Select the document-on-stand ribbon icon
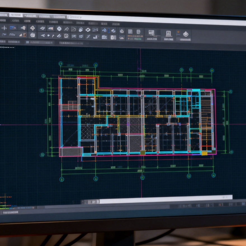Image resolution: width=246 pixels, height=246 pixels. [168, 34]
